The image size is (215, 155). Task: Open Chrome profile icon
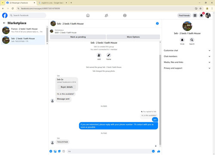pyautogui.click(x=207, y=9)
